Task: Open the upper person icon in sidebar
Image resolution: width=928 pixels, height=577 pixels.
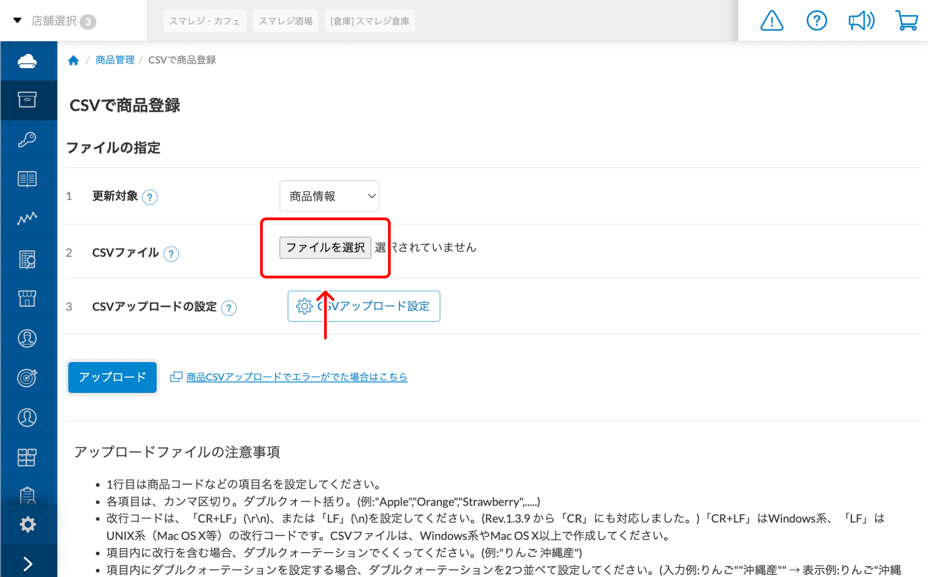Action: coord(27,339)
